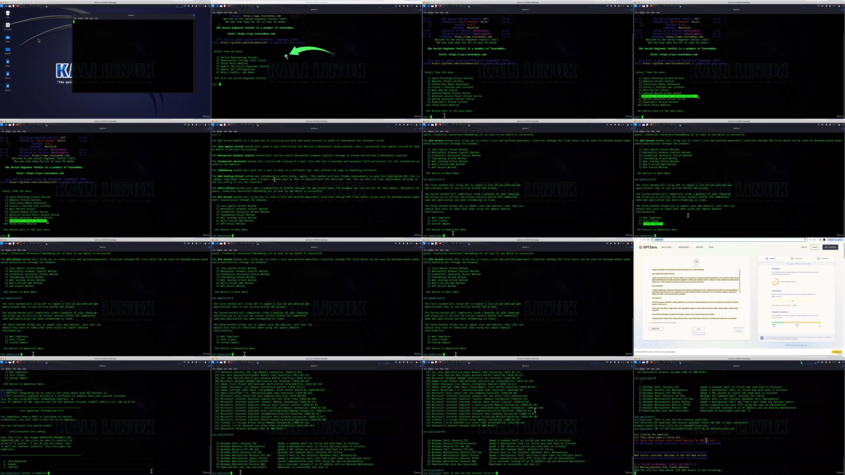
Task: Open the PRICING page on GPTZero
Action: coord(699,247)
